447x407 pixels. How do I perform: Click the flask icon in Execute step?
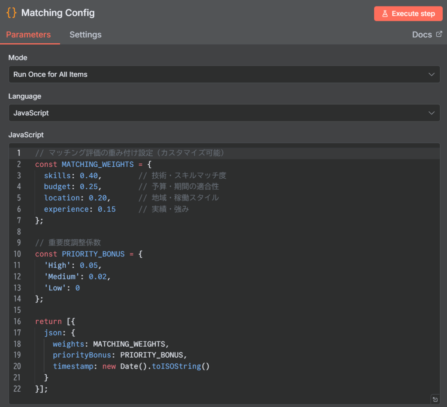pyautogui.click(x=385, y=14)
